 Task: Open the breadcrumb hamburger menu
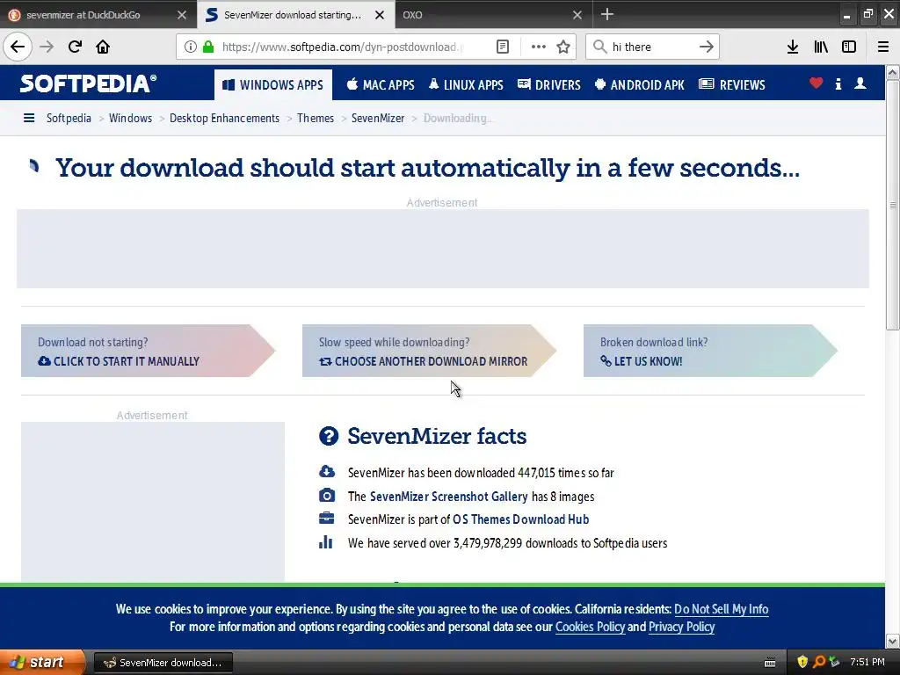29,119
